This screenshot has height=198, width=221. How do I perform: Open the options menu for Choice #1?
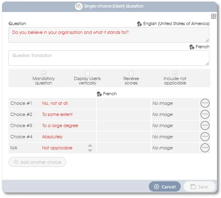click(205, 103)
